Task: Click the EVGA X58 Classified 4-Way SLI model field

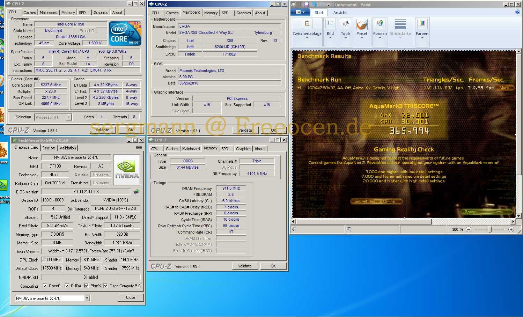Action: tap(211, 32)
